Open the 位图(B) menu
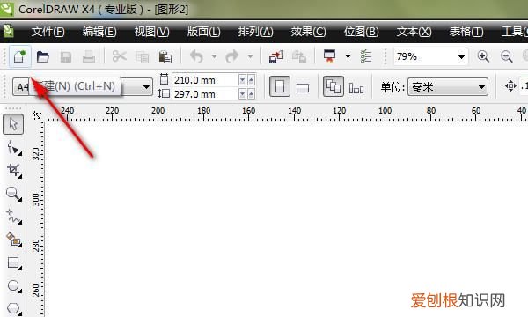Viewport: 528px width, 317px height. pyautogui.click(x=361, y=32)
